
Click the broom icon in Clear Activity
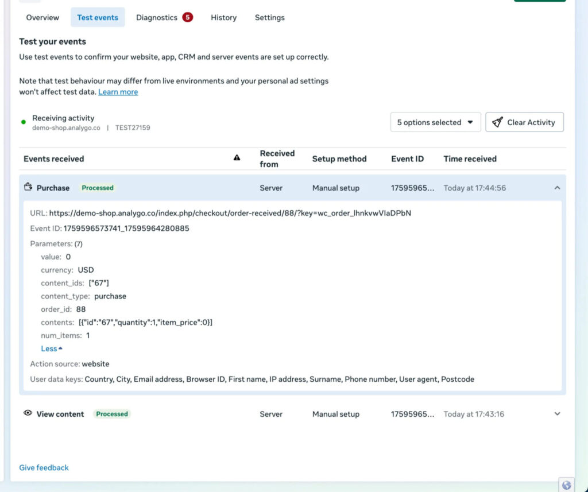(x=497, y=122)
